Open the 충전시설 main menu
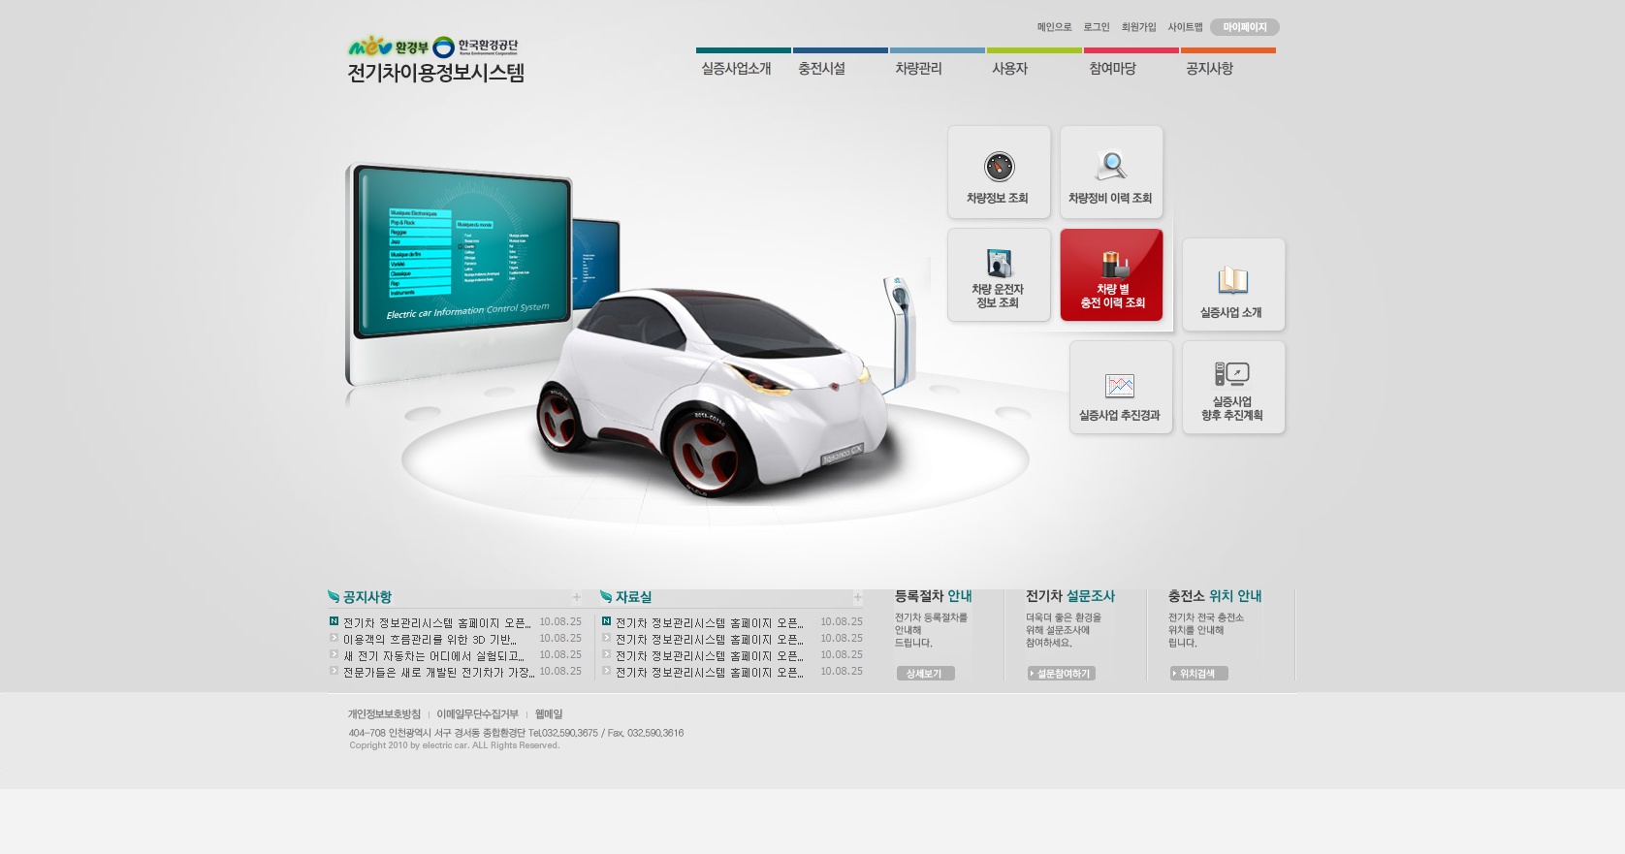Screen dimensions: 1625x854 821,69
